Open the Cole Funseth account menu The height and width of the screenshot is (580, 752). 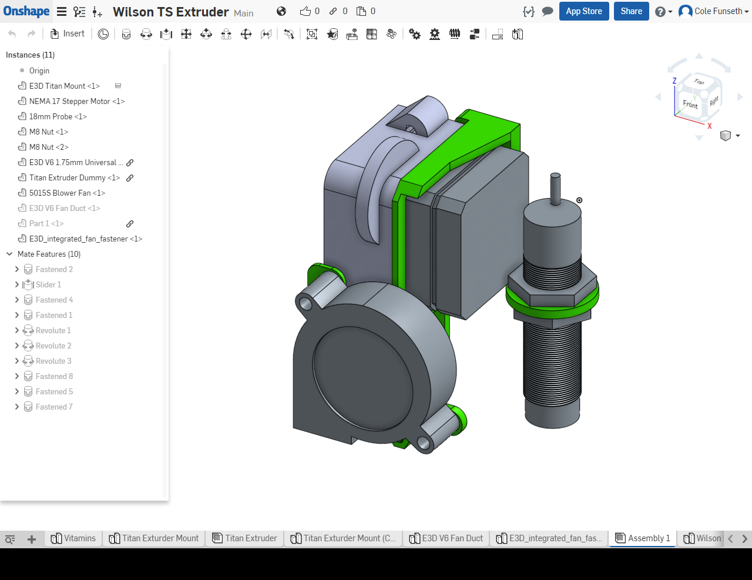(x=713, y=11)
